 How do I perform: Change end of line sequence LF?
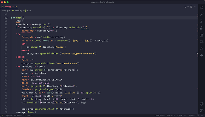tap(185, 115)
